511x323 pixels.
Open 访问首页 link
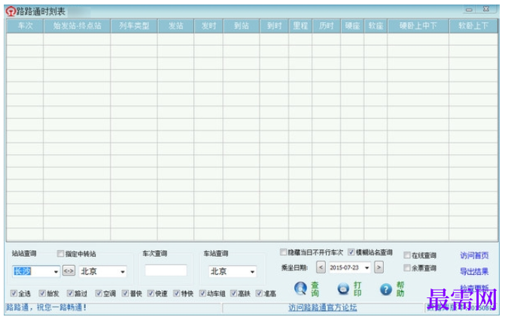point(474,255)
